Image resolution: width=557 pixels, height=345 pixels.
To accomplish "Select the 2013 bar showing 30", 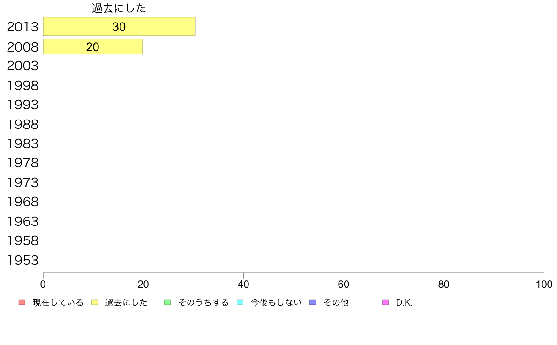I will coord(119,26).
